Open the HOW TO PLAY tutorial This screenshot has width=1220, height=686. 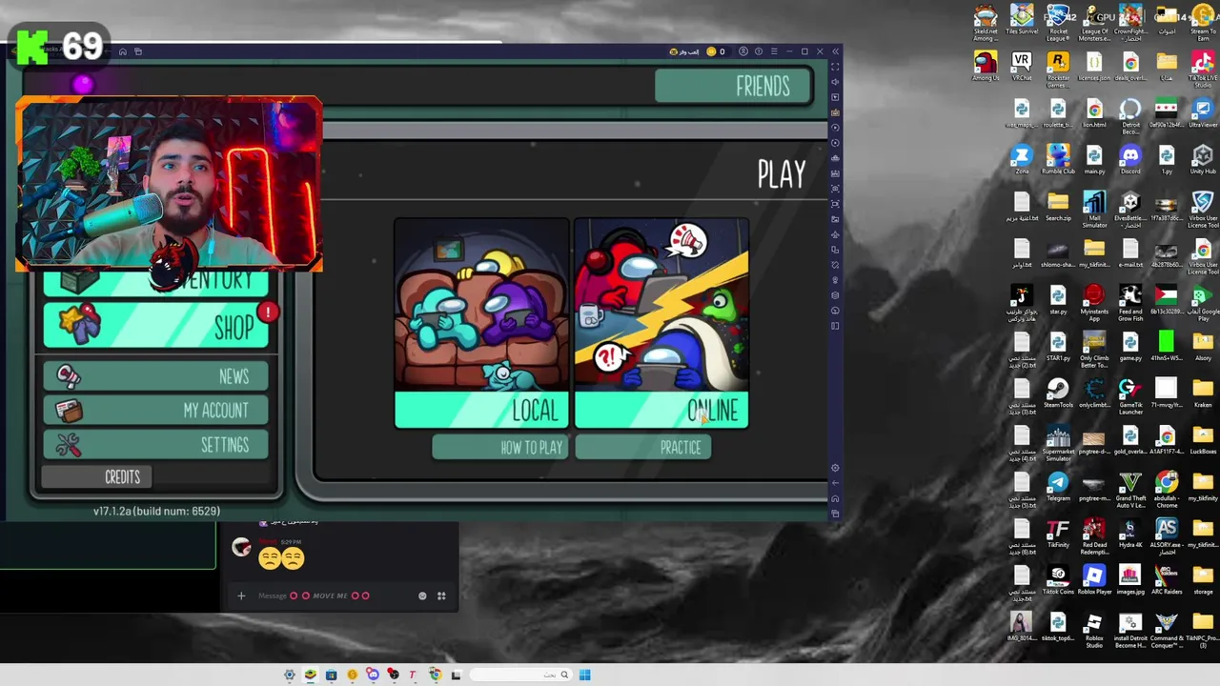click(x=499, y=448)
